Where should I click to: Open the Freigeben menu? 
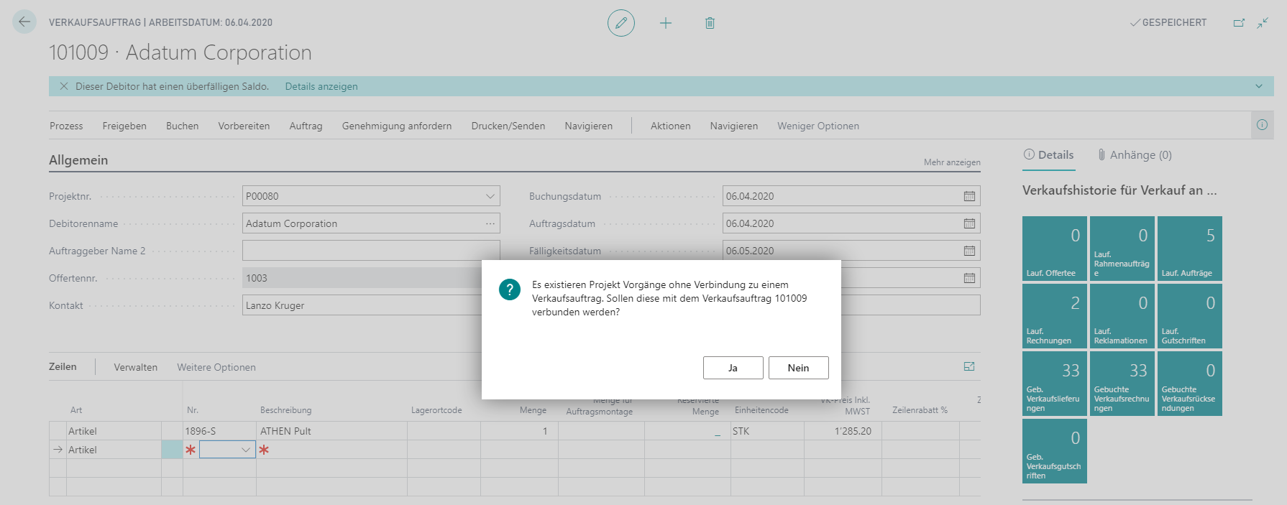(124, 126)
